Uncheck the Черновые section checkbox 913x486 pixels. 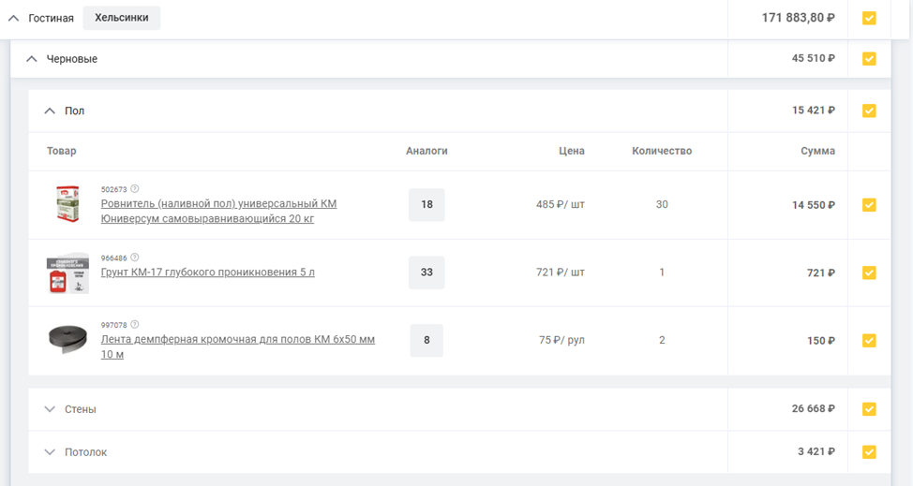[869, 59]
